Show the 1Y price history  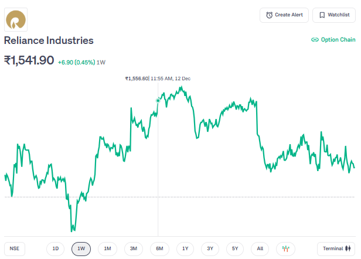185,248
